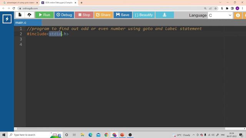Click the volume speaker tray icon

(213, 135)
